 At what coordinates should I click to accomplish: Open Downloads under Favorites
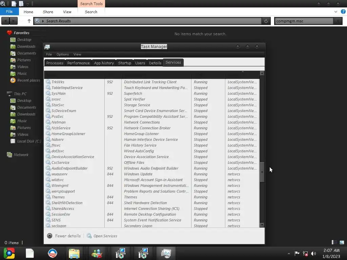(26, 46)
